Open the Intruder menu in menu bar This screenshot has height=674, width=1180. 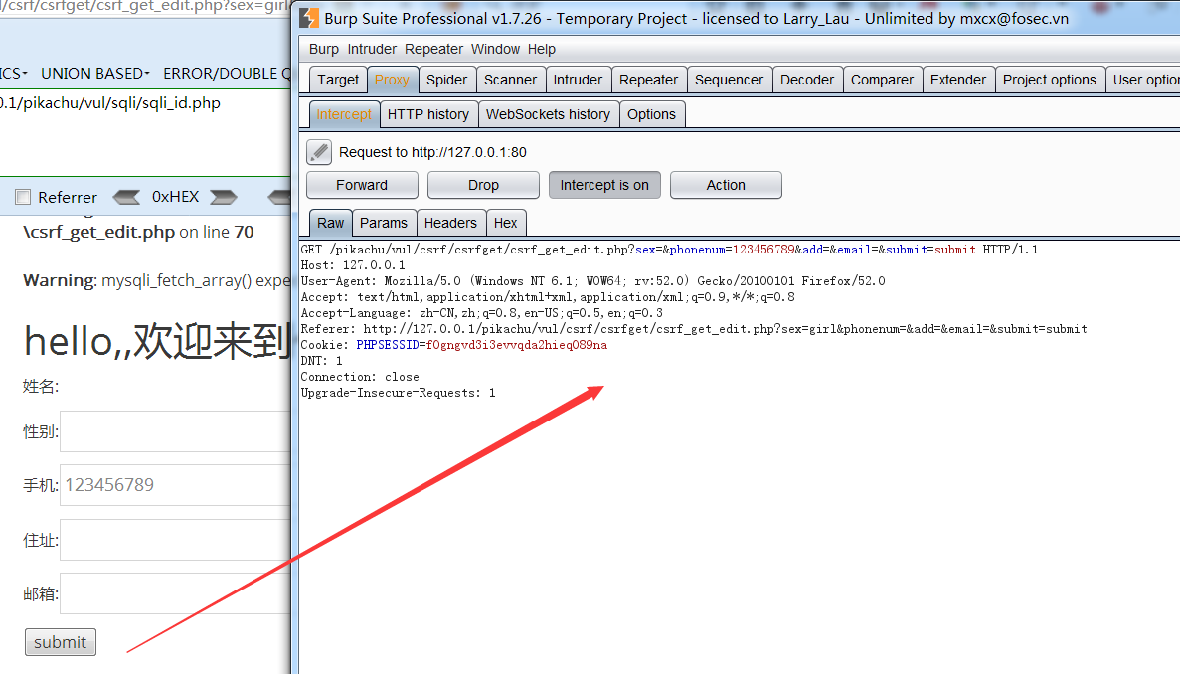(x=372, y=49)
